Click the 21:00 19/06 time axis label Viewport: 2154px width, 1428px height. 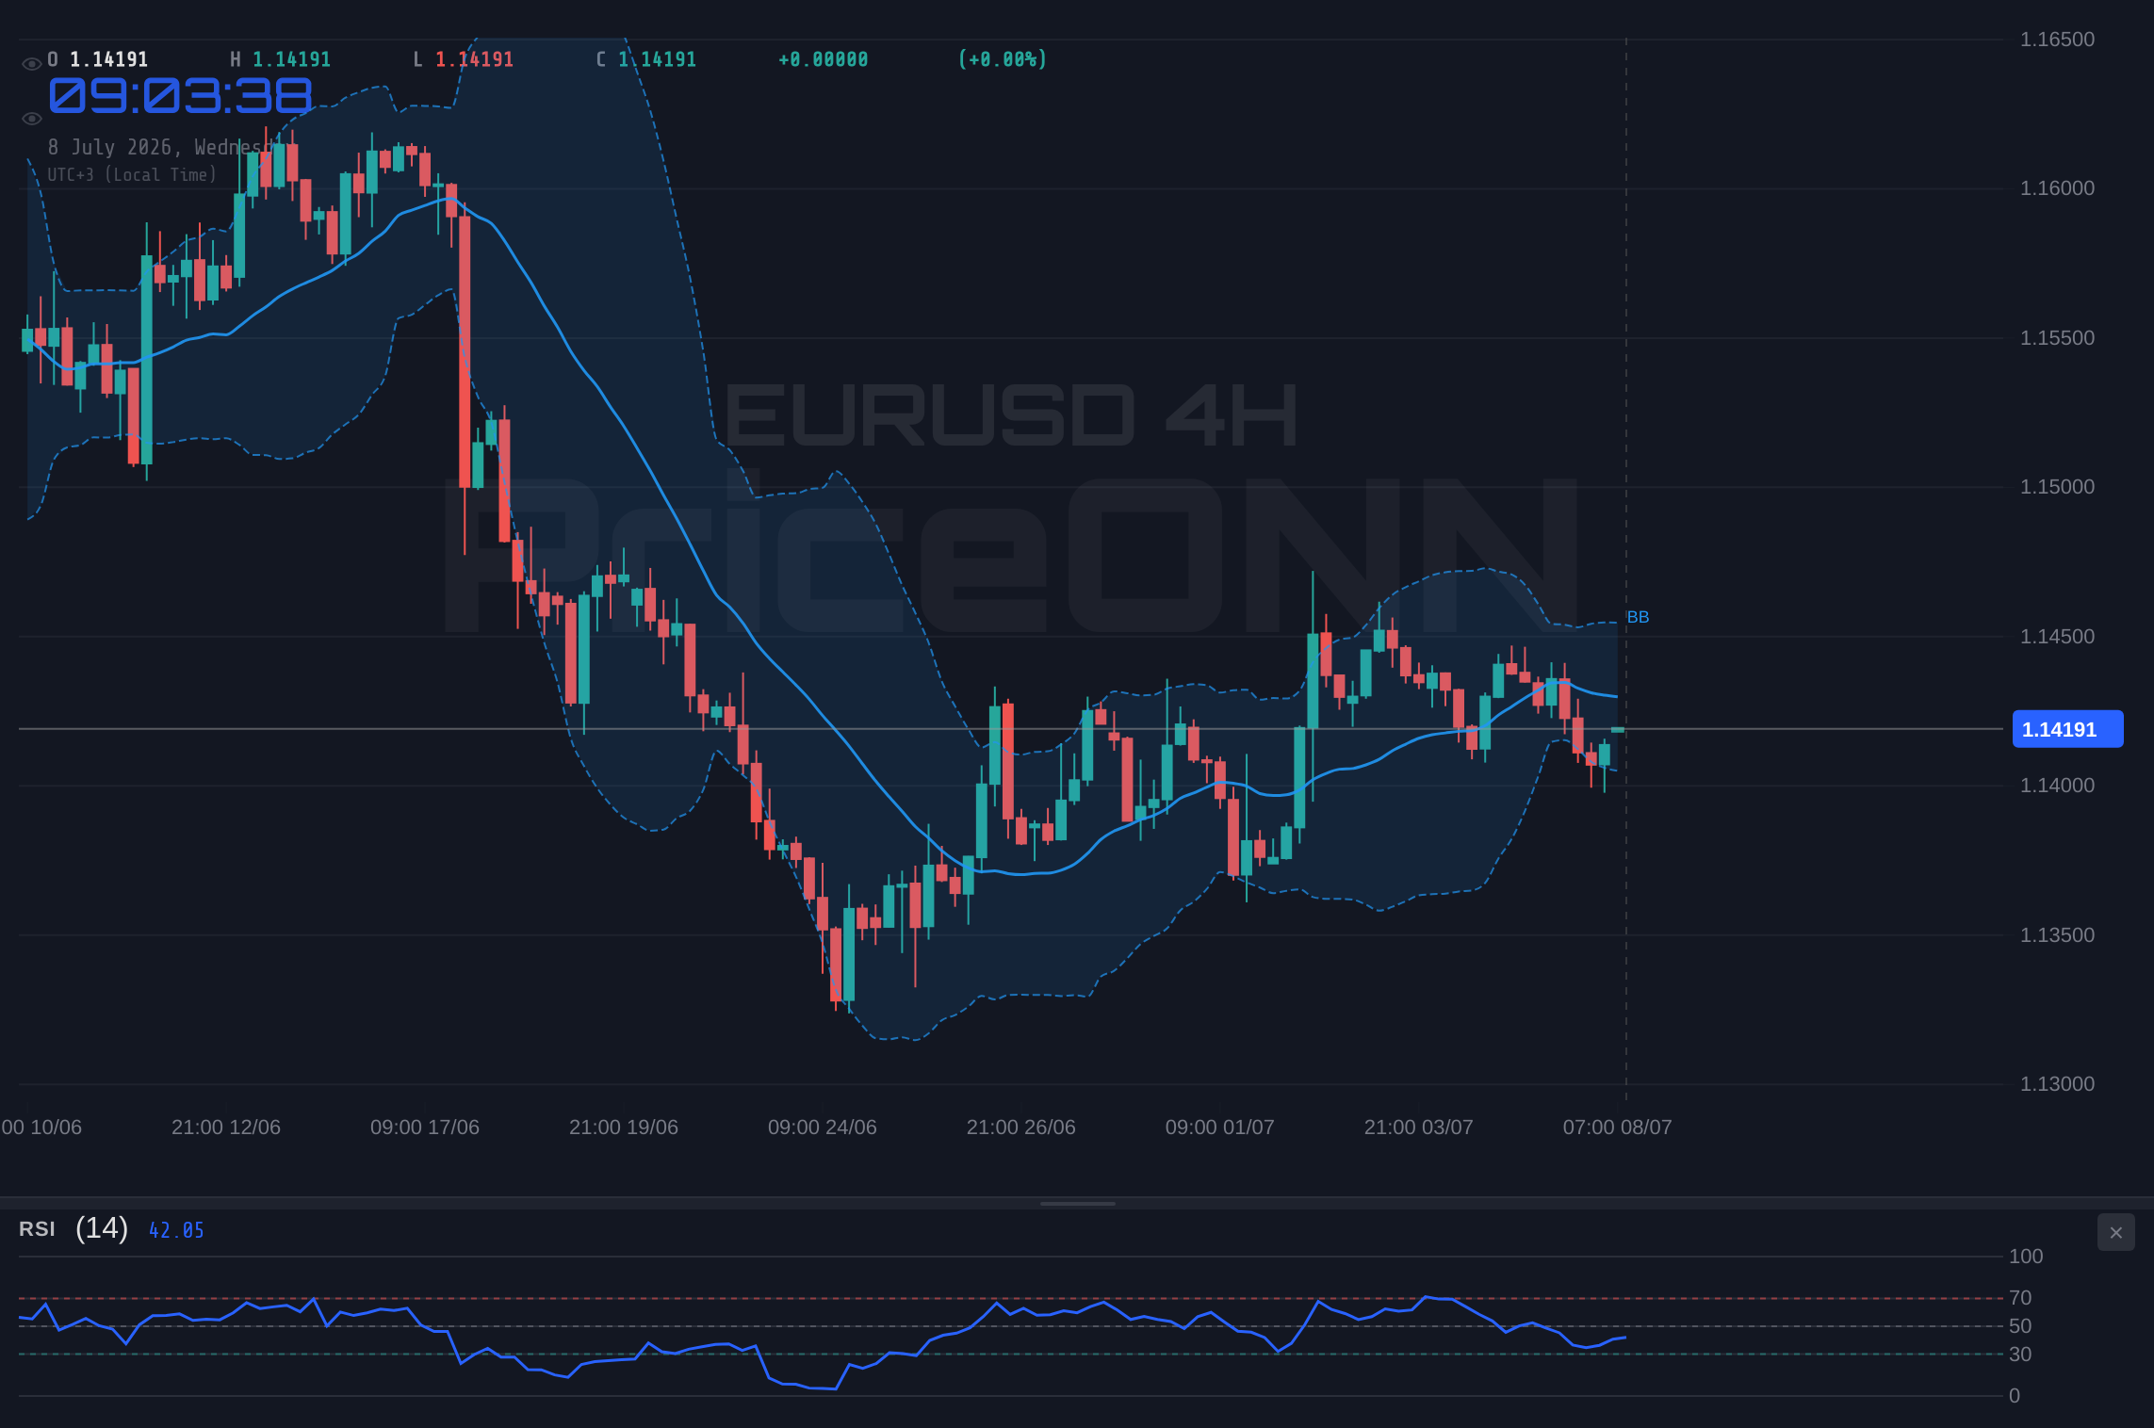coord(624,1128)
